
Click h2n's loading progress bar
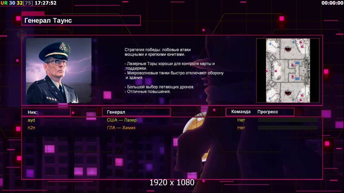click(288, 127)
